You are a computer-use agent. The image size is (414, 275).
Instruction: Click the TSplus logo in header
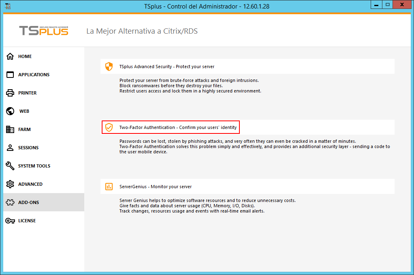point(44,31)
